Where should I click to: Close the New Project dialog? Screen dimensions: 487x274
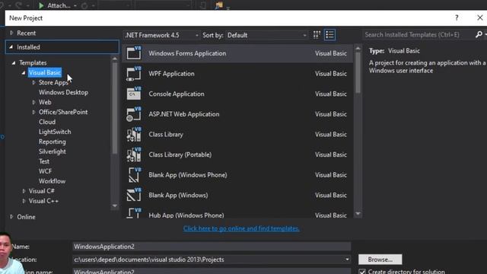pos(480,18)
